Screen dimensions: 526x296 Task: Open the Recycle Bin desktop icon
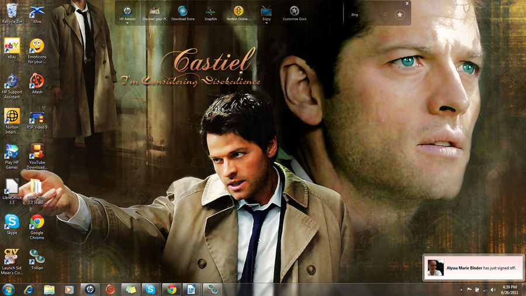point(12,13)
